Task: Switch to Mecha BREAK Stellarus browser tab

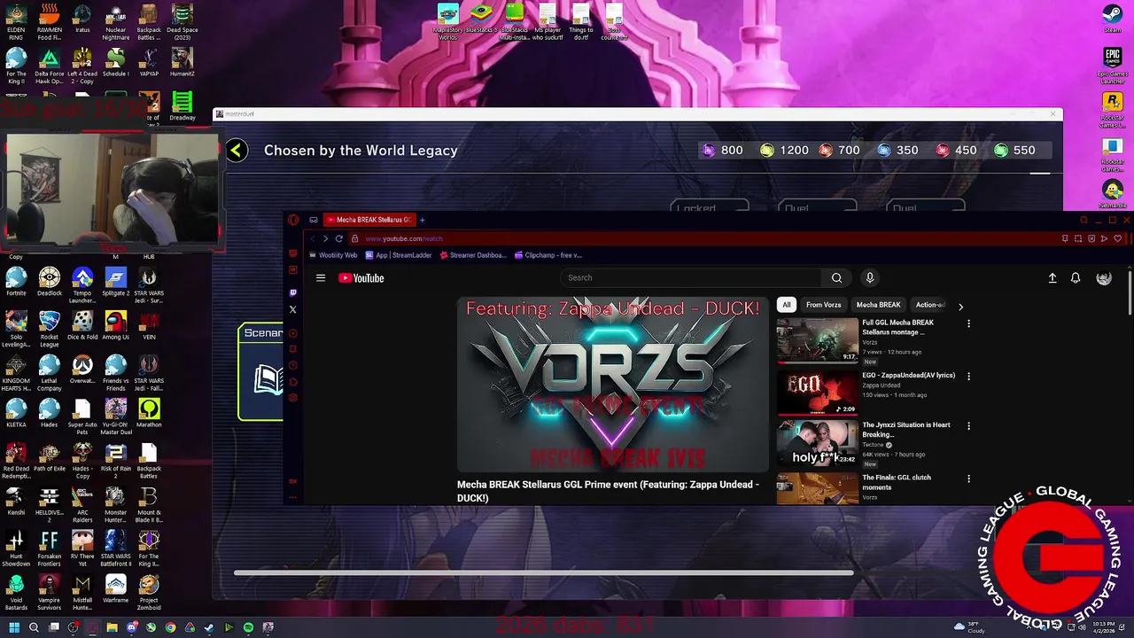Action: pos(369,220)
